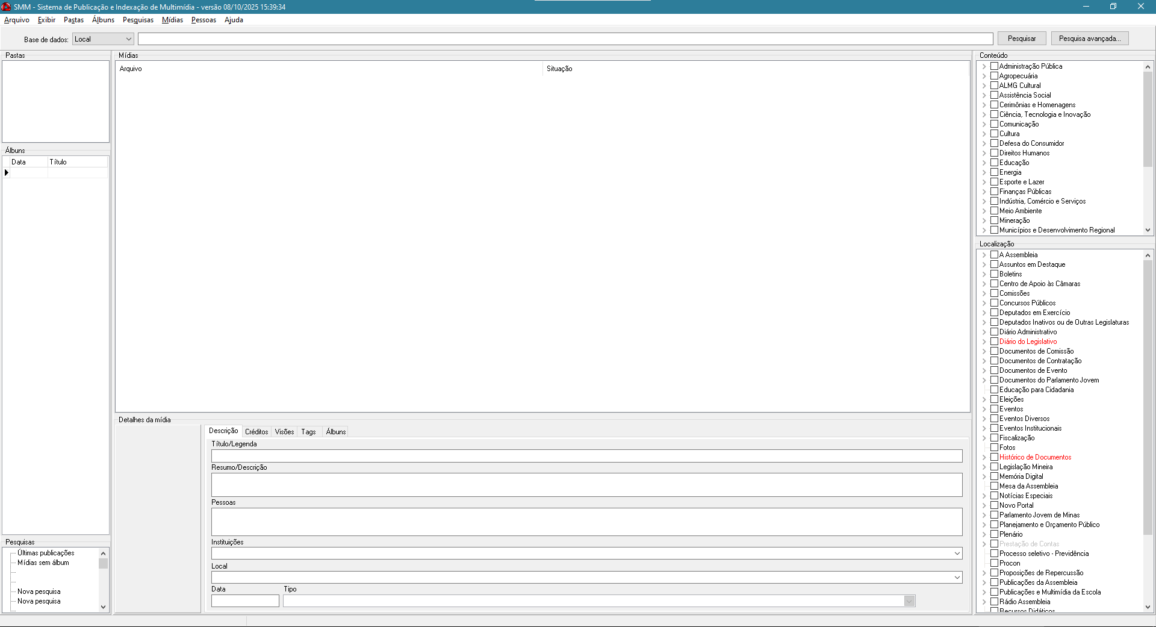Click the row selector arrow in Álbuns grid
Viewport: 1156px width, 627px height.
7,173
